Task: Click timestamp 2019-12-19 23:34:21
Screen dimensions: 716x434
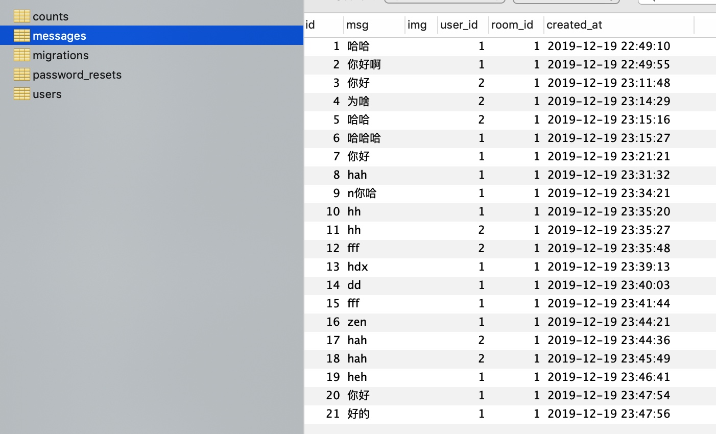Action: point(609,193)
